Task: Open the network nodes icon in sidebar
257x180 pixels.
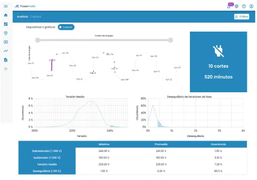Action: point(6,69)
